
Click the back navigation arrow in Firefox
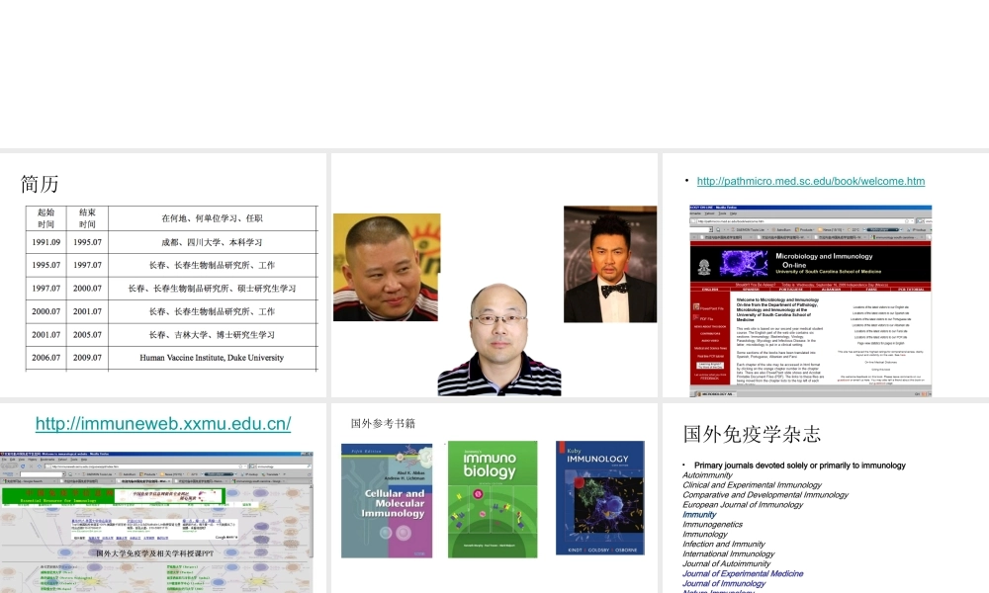5,466
